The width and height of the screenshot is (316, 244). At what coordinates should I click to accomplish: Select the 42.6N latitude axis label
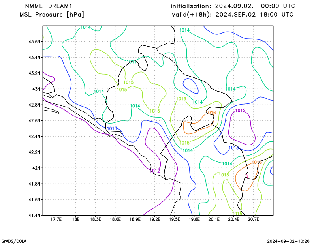pyautogui.click(x=34, y=120)
